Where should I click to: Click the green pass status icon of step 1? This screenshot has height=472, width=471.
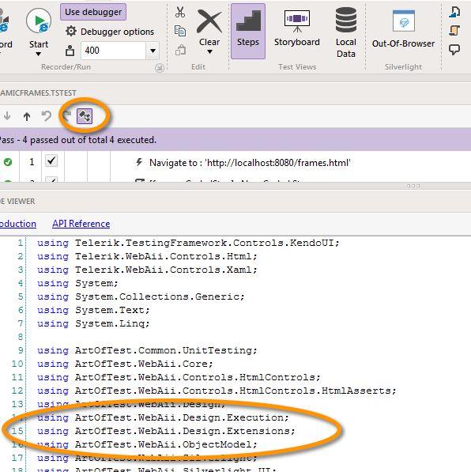8,162
